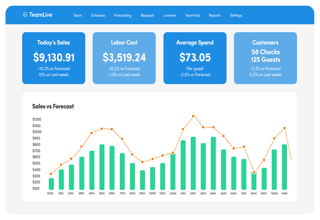Screen dimensions: 320x220
Task: Navigate to Requests
Action: coord(147,15)
